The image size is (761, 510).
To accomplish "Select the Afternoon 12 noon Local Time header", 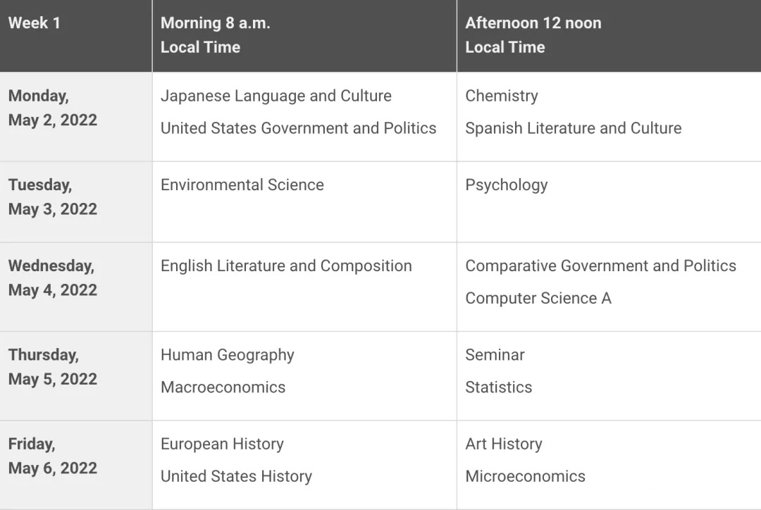I will pyautogui.click(x=533, y=35).
